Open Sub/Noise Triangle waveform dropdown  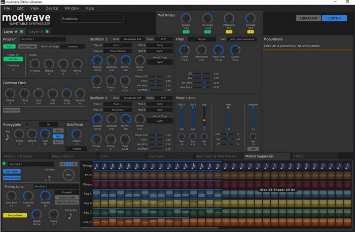(x=77, y=149)
